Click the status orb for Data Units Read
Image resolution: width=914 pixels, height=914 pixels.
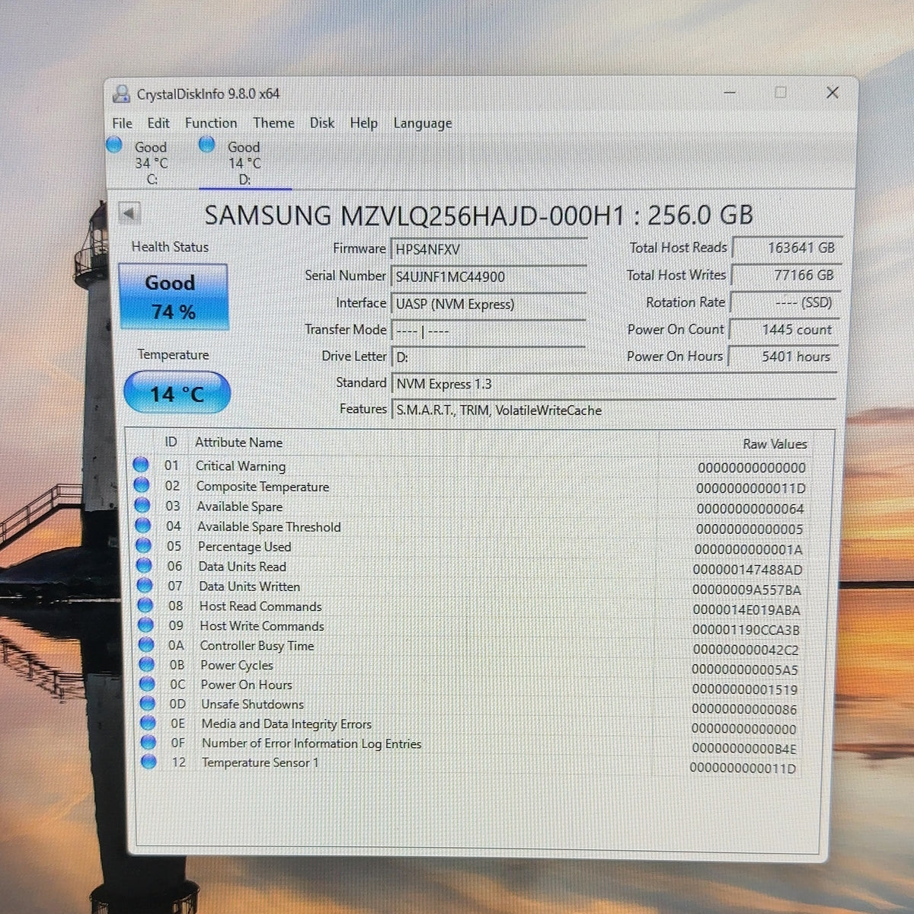tap(144, 565)
